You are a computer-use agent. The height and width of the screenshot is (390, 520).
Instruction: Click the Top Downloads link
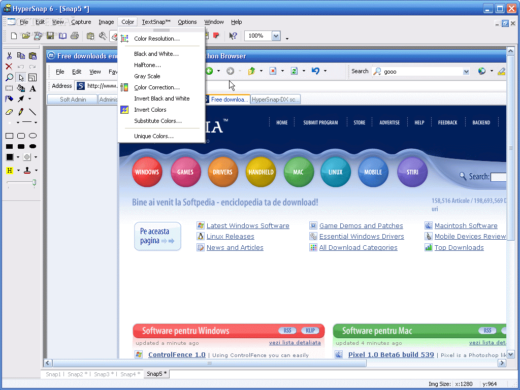pyautogui.click(x=459, y=248)
